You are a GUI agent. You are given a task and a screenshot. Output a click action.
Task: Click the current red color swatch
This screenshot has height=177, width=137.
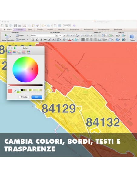[10, 91]
